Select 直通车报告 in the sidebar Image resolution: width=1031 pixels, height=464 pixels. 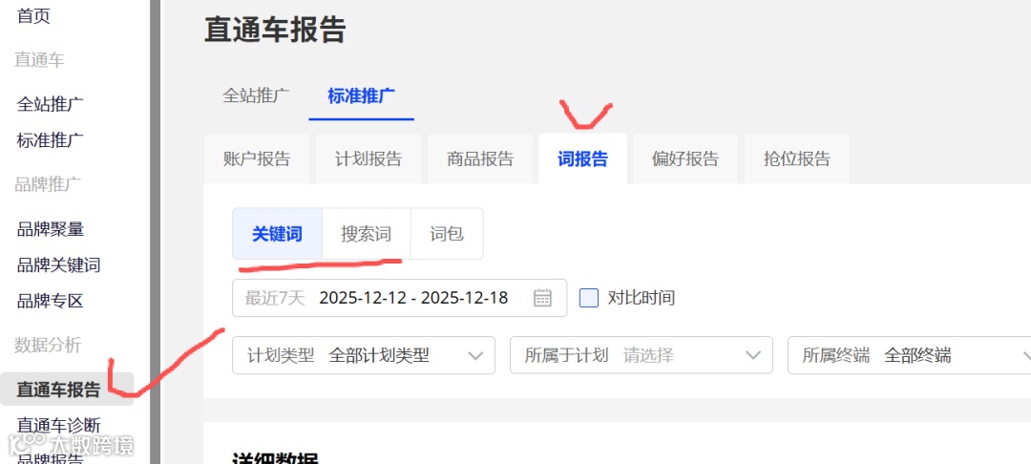(67, 390)
